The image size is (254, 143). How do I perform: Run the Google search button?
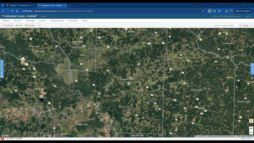coord(244,25)
